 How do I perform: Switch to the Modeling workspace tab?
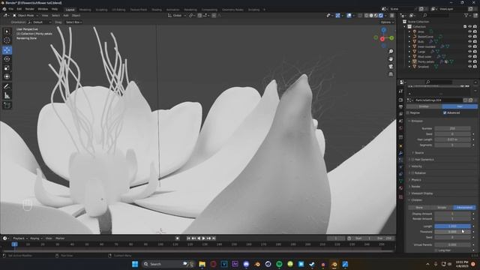[x=85, y=10]
